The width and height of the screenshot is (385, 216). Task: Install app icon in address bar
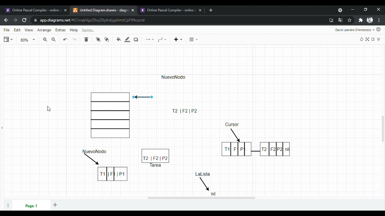tap(331, 20)
